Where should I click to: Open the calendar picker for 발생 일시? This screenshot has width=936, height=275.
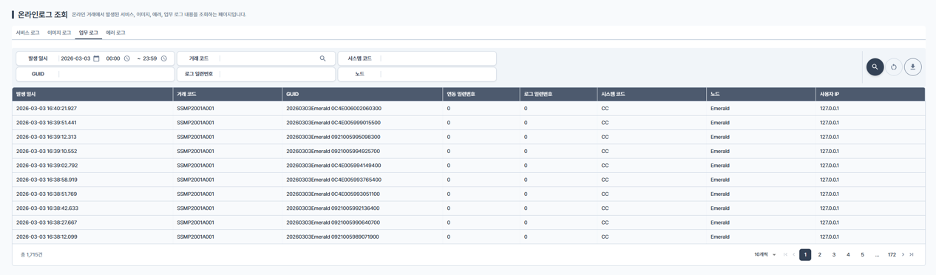click(96, 58)
